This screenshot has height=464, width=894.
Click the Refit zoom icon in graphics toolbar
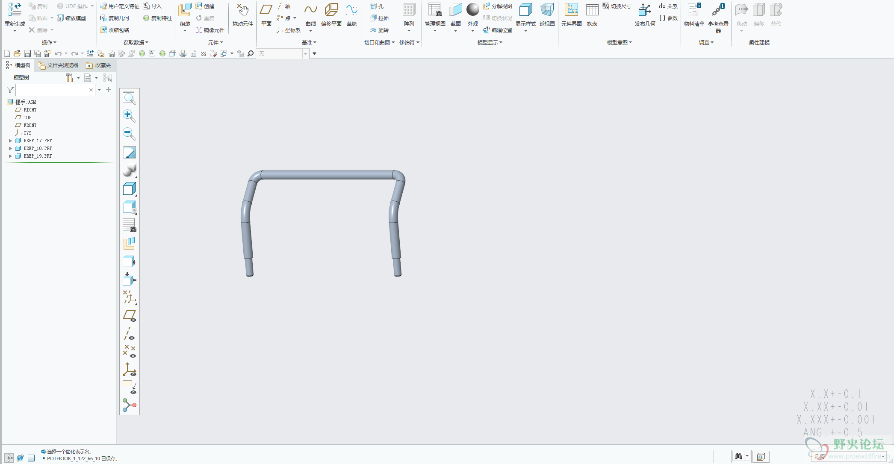tap(129, 98)
